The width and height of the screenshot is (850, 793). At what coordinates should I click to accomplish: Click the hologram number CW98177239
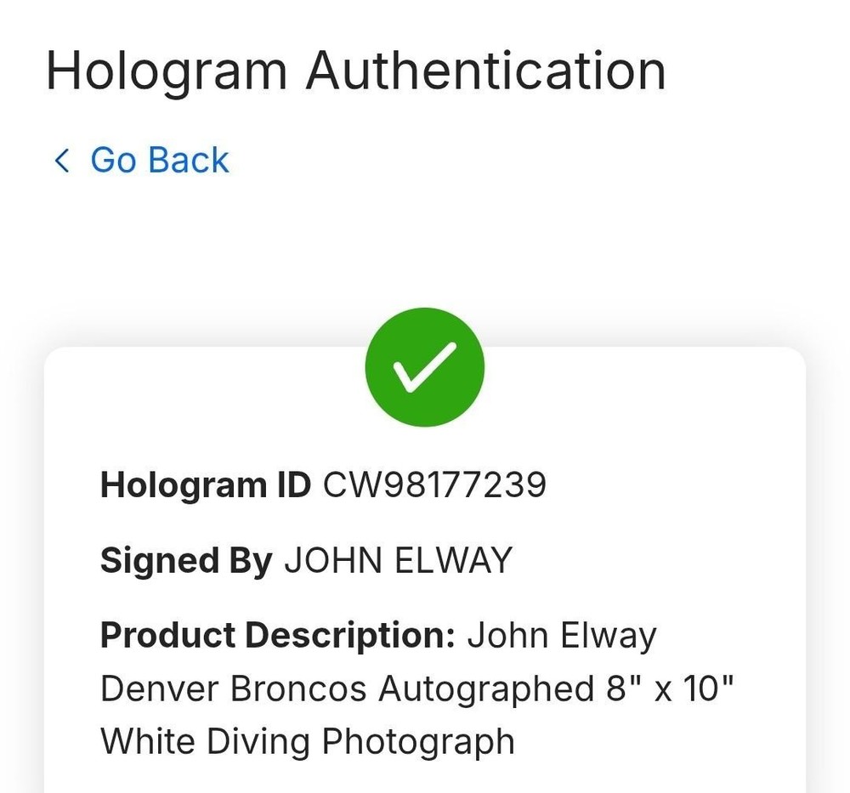tap(434, 484)
